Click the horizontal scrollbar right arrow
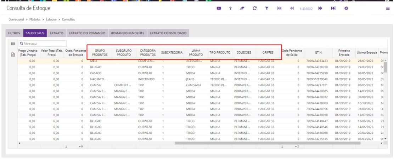Viewport: 399px width, 161px height. pyautogui.click(x=381, y=143)
